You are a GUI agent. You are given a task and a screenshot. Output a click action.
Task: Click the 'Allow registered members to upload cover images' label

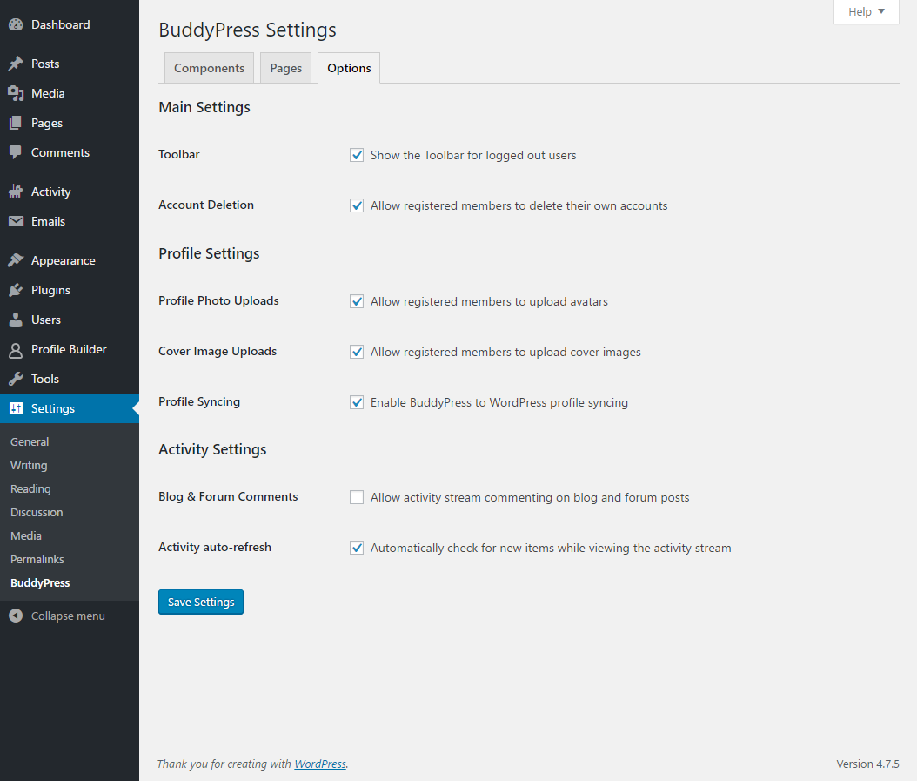pos(505,352)
